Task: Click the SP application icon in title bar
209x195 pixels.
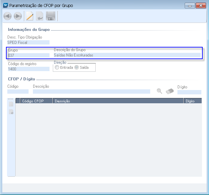Action: 5,5
